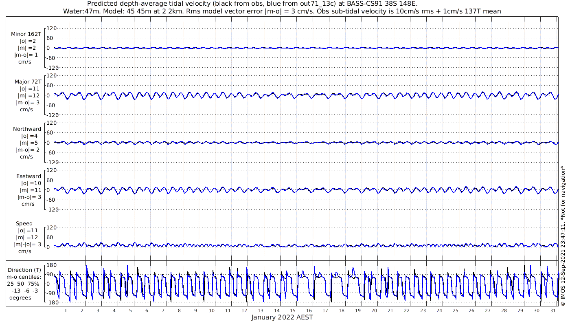Click the "25 50 75%" centile header
The width and height of the screenshot is (570, 326).
pyautogui.click(x=23, y=284)
